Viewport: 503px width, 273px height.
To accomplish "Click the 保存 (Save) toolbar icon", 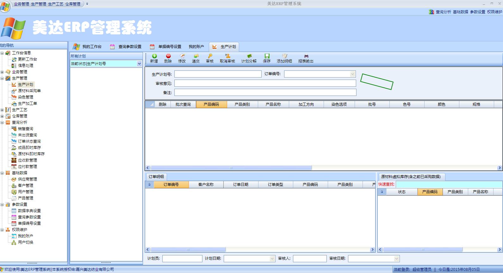I will (x=267, y=56).
